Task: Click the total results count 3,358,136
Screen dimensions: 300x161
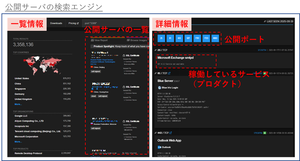Action: [x=23, y=44]
